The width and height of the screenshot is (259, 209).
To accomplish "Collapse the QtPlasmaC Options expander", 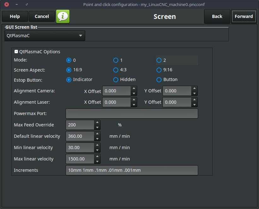I will [16, 52].
